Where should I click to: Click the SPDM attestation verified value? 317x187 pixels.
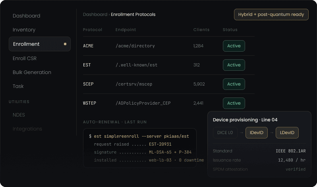point(296,169)
